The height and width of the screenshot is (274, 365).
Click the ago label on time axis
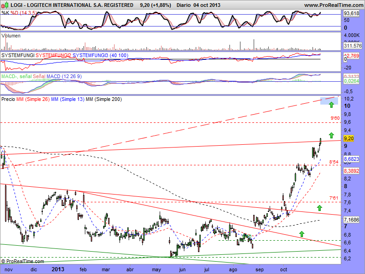(233, 269)
